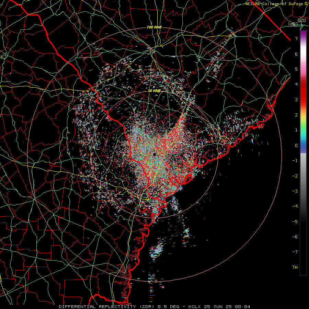Screen dimensions: 309x309
Task: Click the "50 NMI" range ring label
Action: point(154,91)
